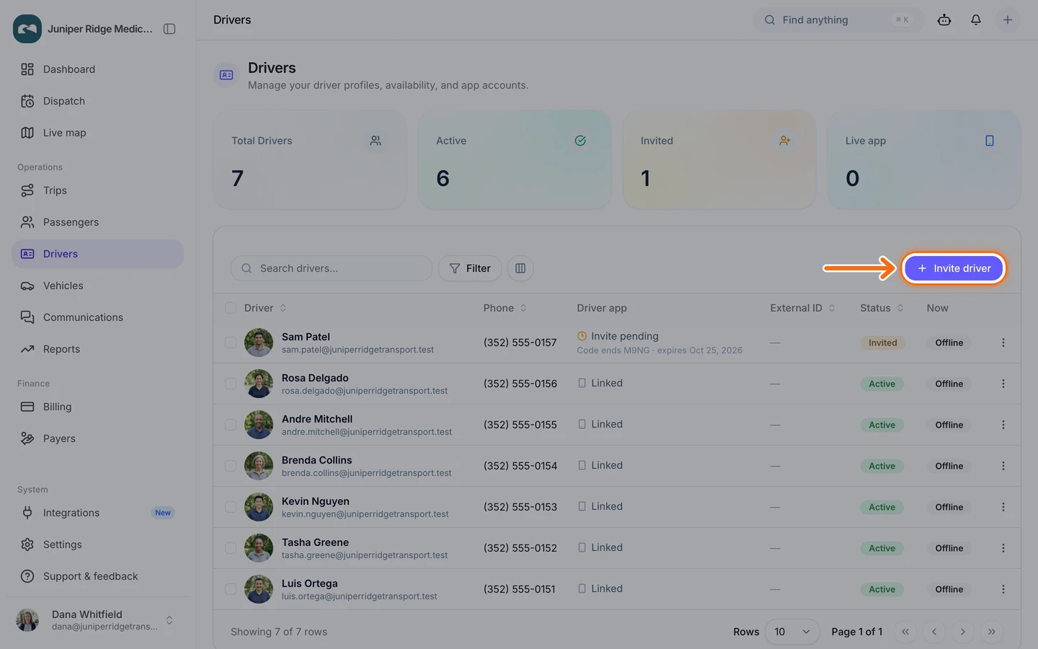The width and height of the screenshot is (1038, 649).
Task: Sort by Phone column
Action: point(505,308)
